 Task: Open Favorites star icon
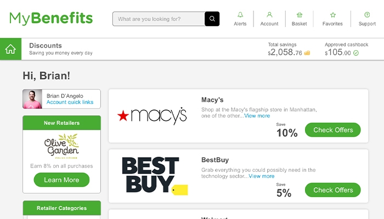(x=332, y=15)
